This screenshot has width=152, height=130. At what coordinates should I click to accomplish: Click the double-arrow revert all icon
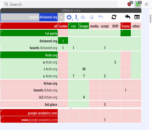128,17
